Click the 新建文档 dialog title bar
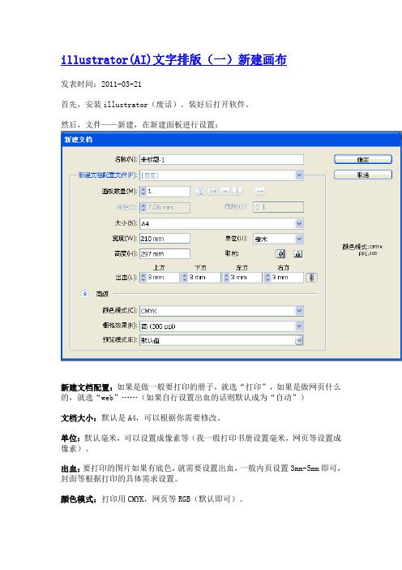This screenshot has width=402, height=570. pos(231,140)
